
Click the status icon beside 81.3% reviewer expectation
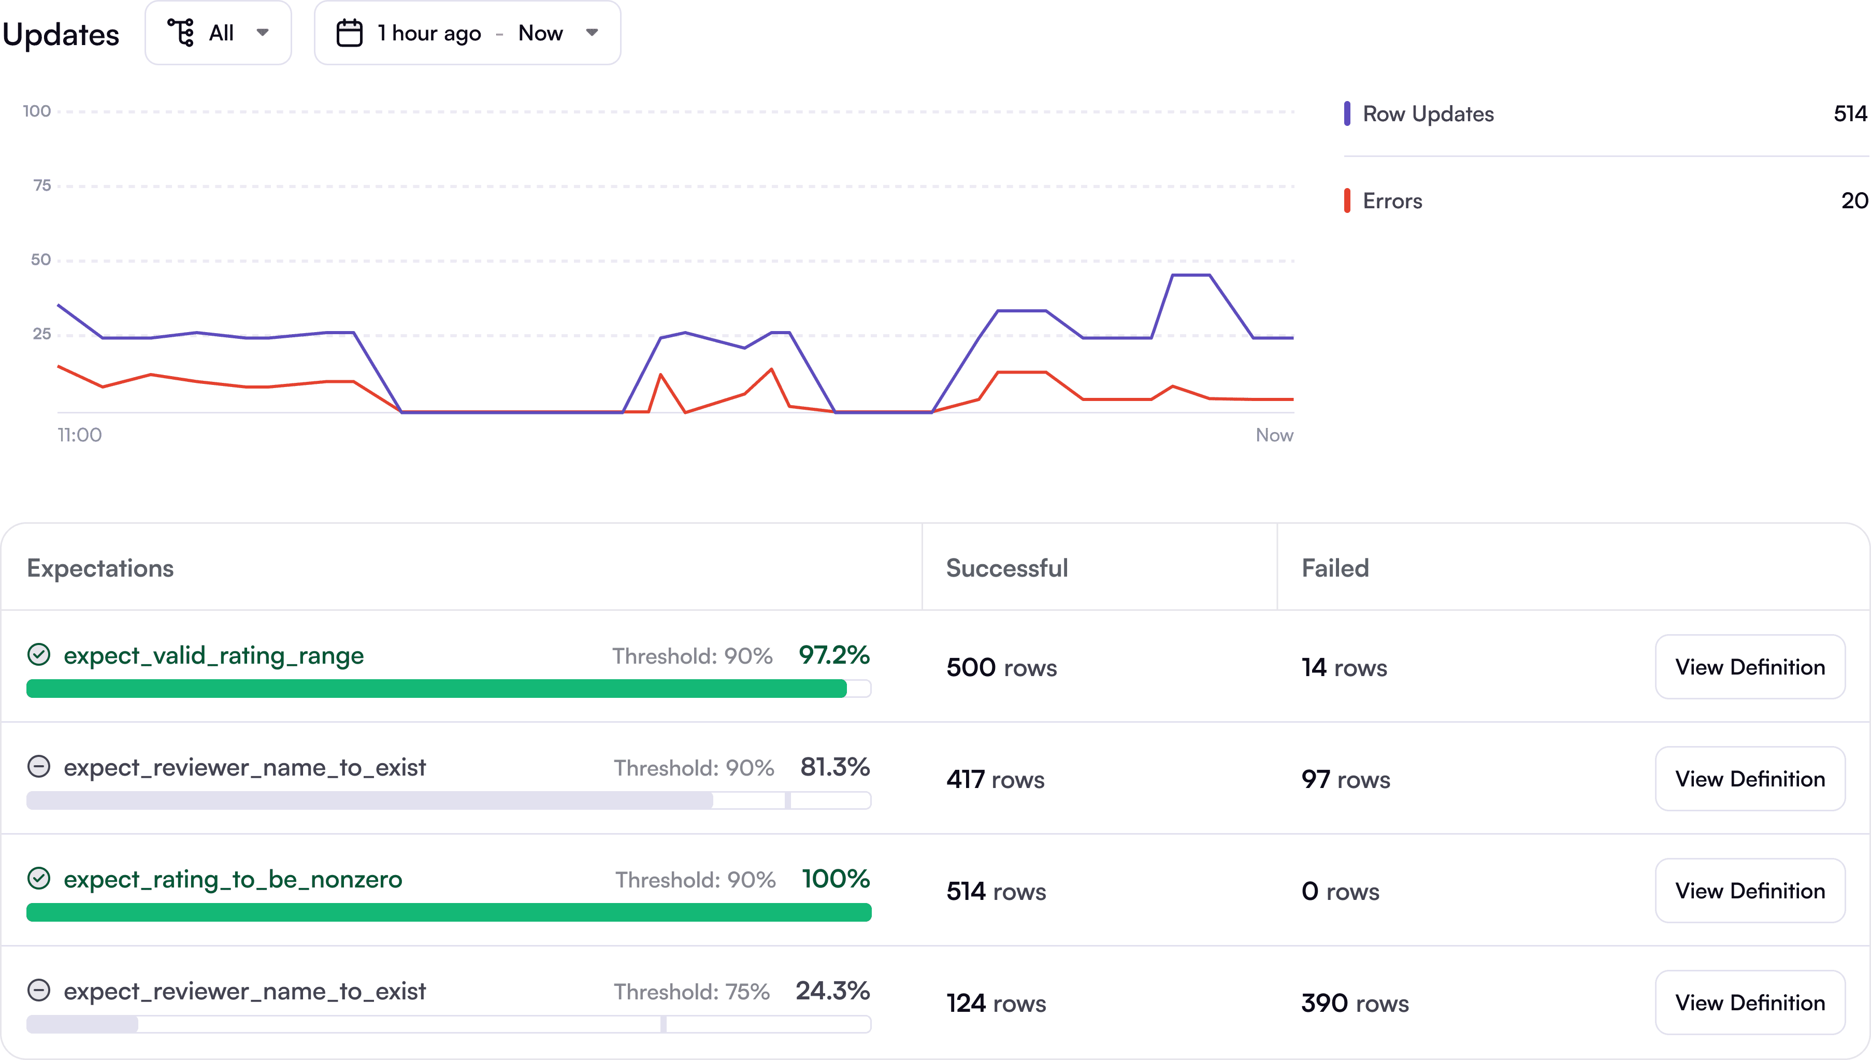[x=38, y=767]
